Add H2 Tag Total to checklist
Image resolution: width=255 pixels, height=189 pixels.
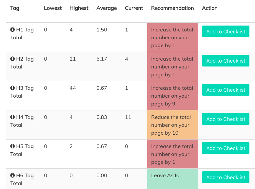[226, 61]
